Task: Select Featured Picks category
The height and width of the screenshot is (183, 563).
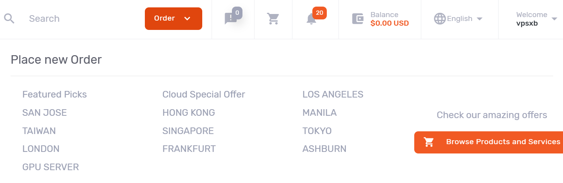Action: tap(55, 94)
